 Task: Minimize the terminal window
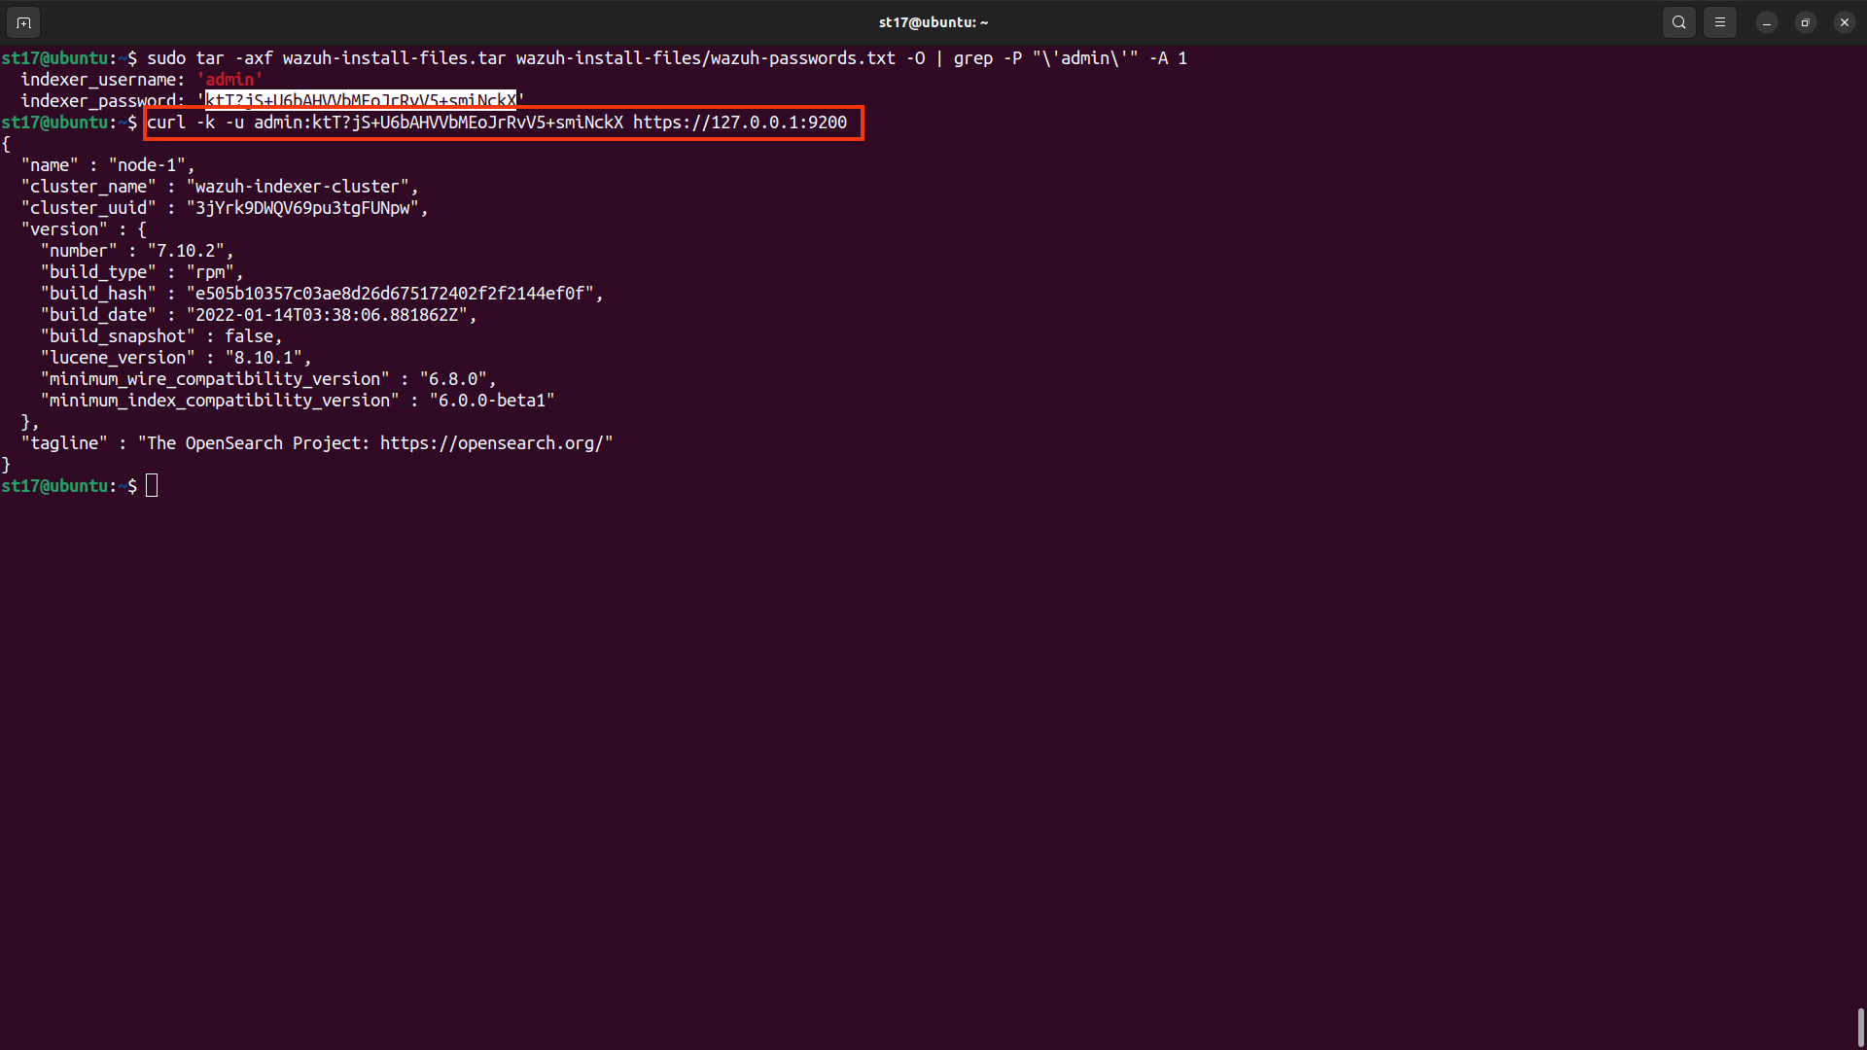[1767, 22]
